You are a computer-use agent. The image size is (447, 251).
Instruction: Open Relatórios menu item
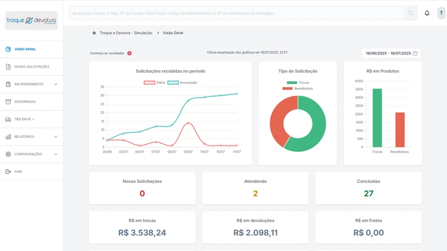click(31, 137)
